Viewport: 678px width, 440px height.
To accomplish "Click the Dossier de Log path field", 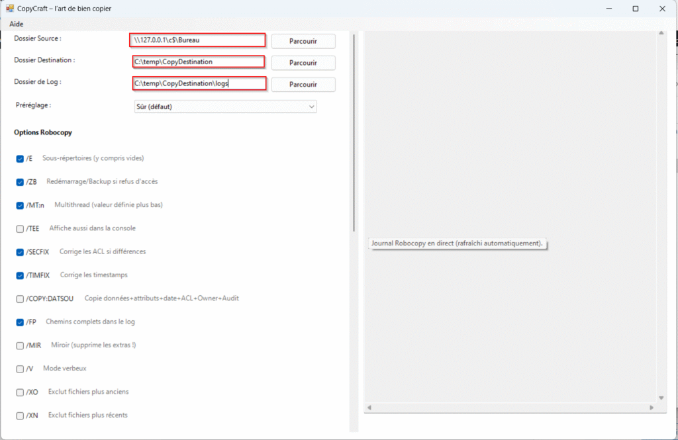I will (199, 83).
